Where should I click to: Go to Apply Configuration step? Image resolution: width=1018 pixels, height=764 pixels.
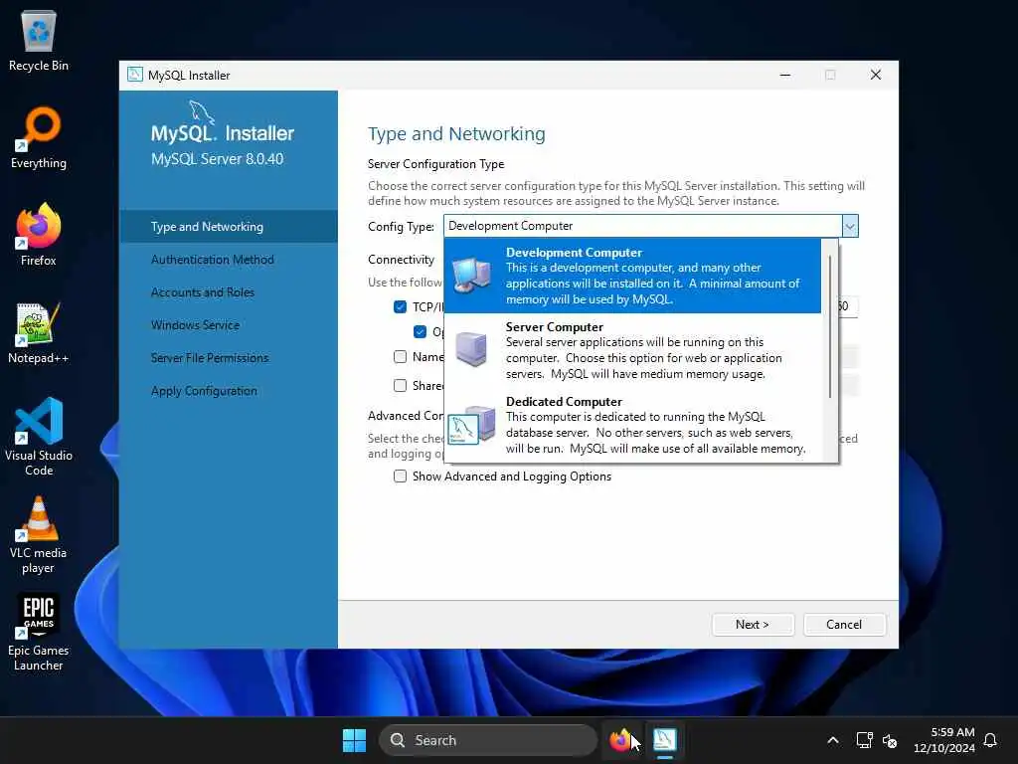tap(204, 391)
